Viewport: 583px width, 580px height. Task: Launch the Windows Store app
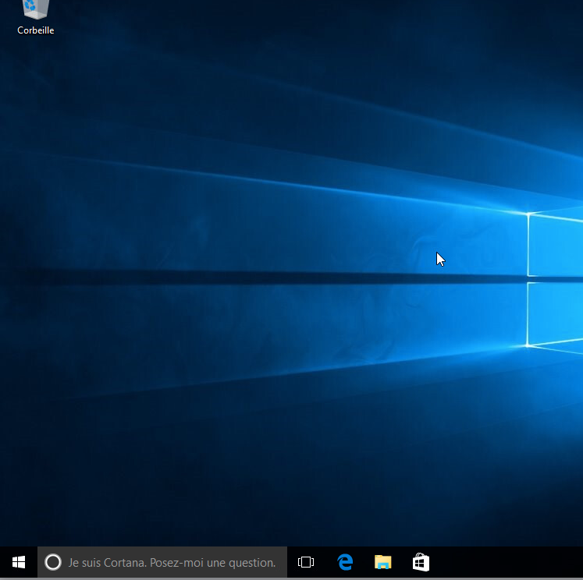pos(421,562)
